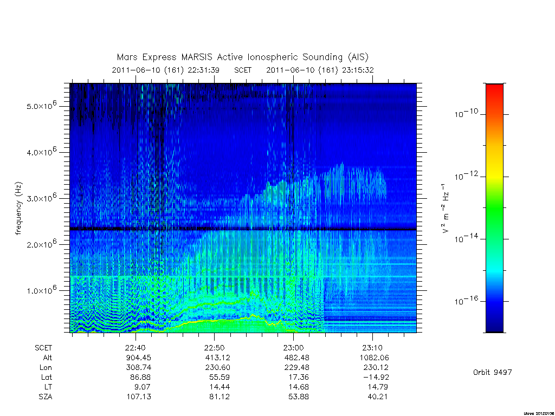This screenshot has width=555, height=416.
Task: Click the 3.0×10⁶ frequency tick label
Action: click(x=42, y=198)
